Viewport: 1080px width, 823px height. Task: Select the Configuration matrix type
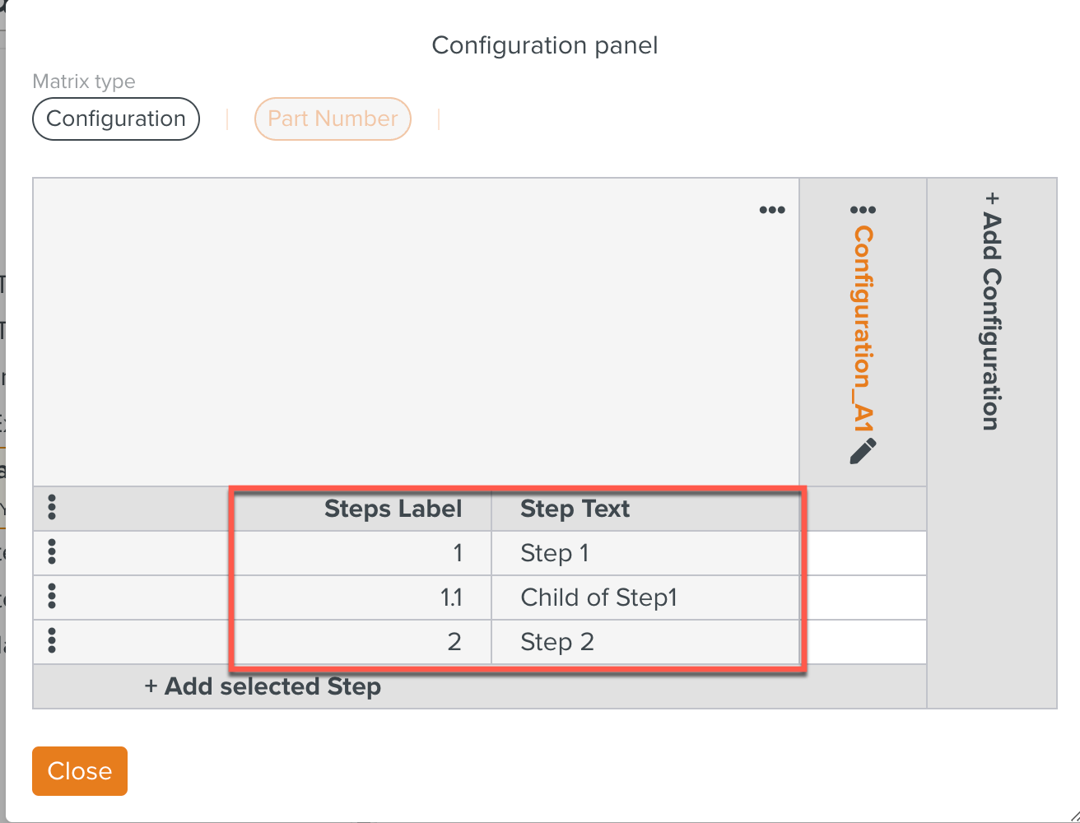116,119
